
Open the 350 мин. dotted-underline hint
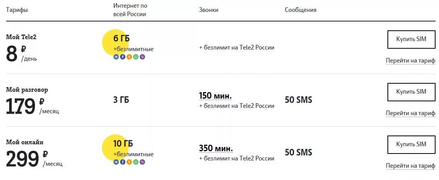point(216,149)
